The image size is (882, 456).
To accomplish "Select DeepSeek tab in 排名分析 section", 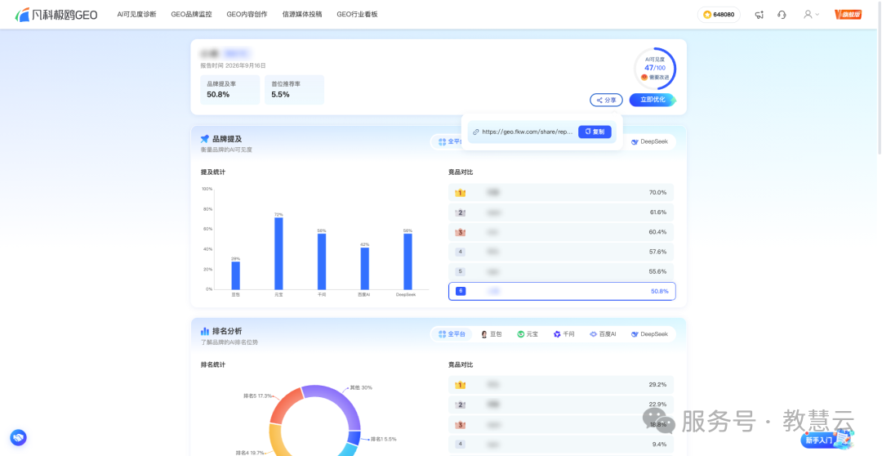I will pos(649,334).
